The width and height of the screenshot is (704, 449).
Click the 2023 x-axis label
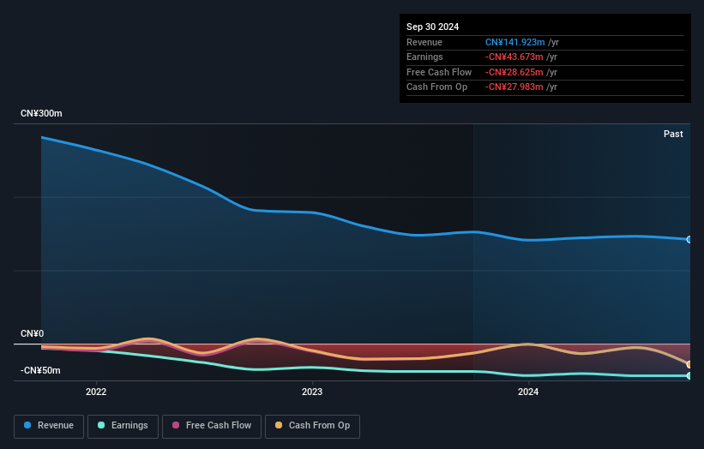(312, 392)
